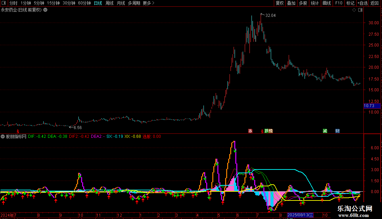Click the SX: -0.19 indicator value
382x219 pixels.
click(115, 136)
